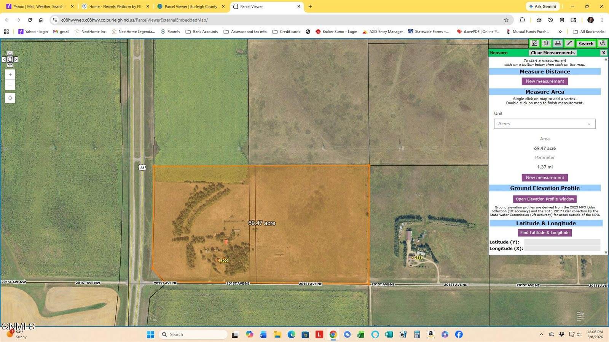The image size is (609, 342).
Task: Pan the map north with the up arrow
Action: point(10,53)
